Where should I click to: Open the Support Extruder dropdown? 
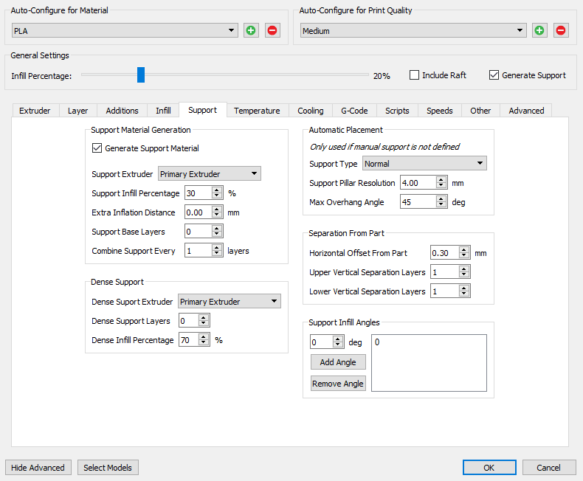tap(210, 173)
